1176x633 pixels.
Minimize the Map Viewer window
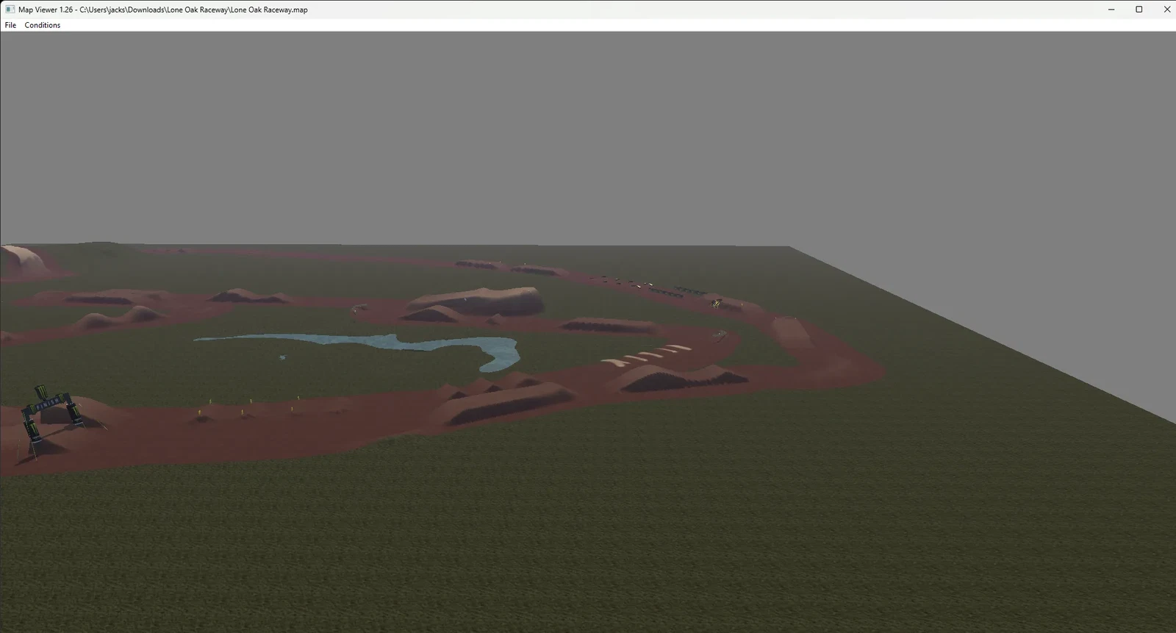(1111, 10)
